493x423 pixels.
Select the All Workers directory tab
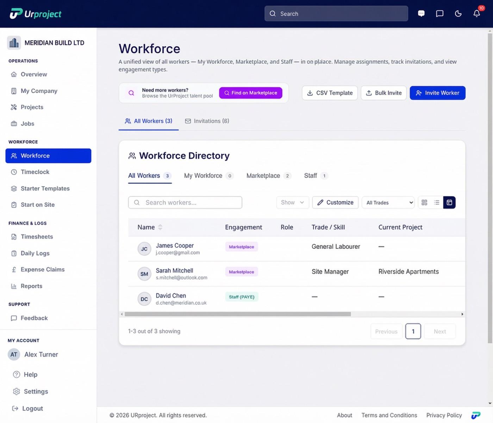click(x=150, y=176)
